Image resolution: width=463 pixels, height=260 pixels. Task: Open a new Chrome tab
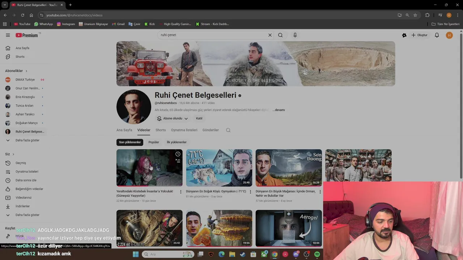pyautogui.click(x=70, y=5)
